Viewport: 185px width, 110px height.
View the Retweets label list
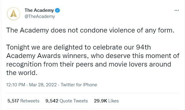30,101
